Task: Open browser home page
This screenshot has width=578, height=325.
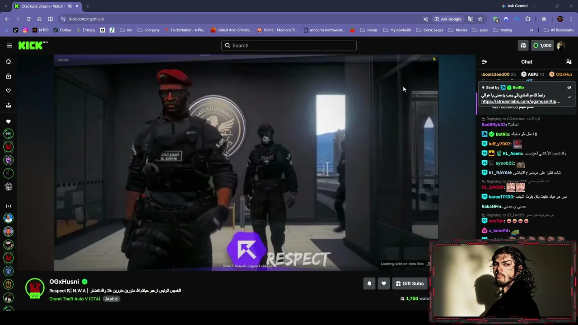Action: pyautogui.click(x=39, y=19)
